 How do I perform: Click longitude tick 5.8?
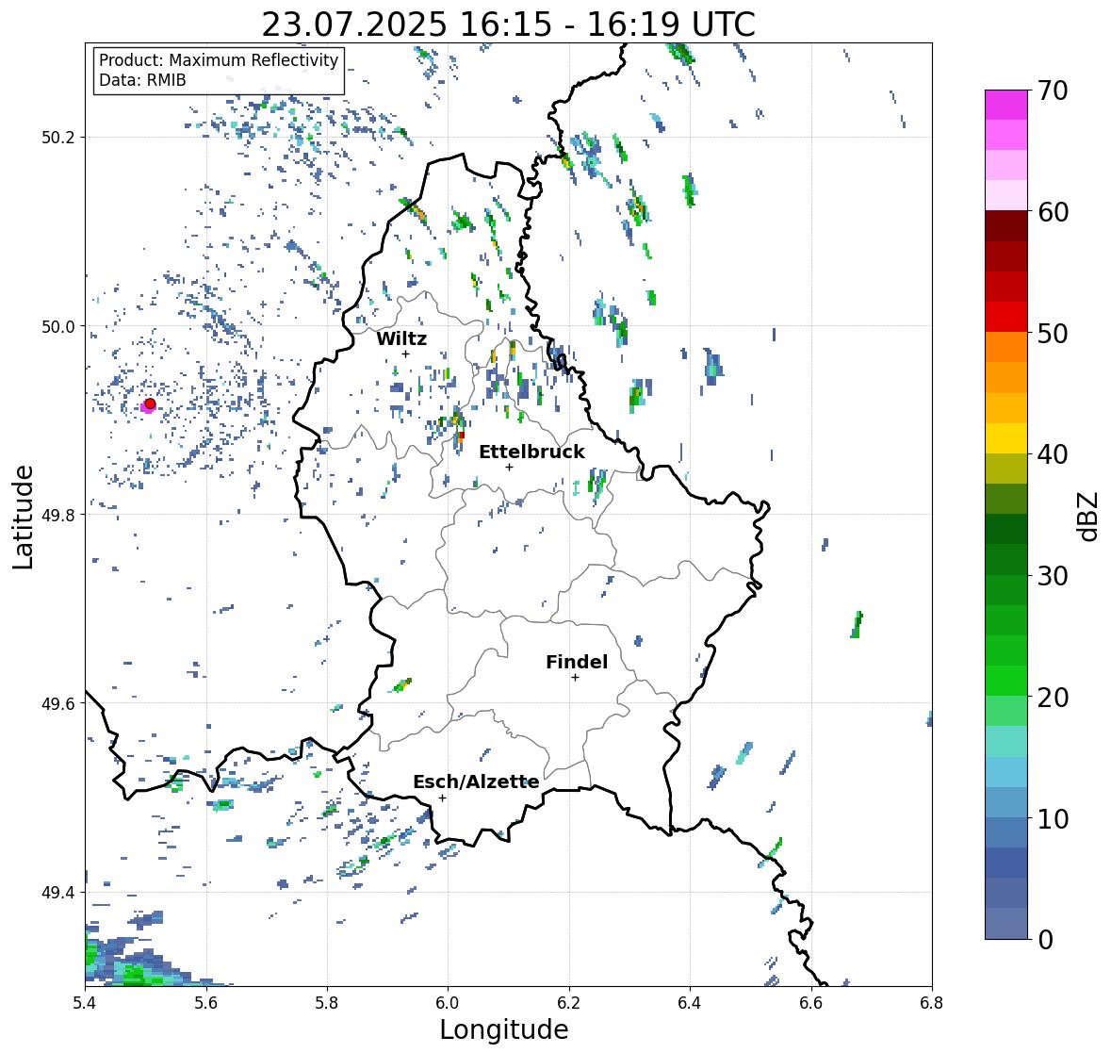[327, 1002]
